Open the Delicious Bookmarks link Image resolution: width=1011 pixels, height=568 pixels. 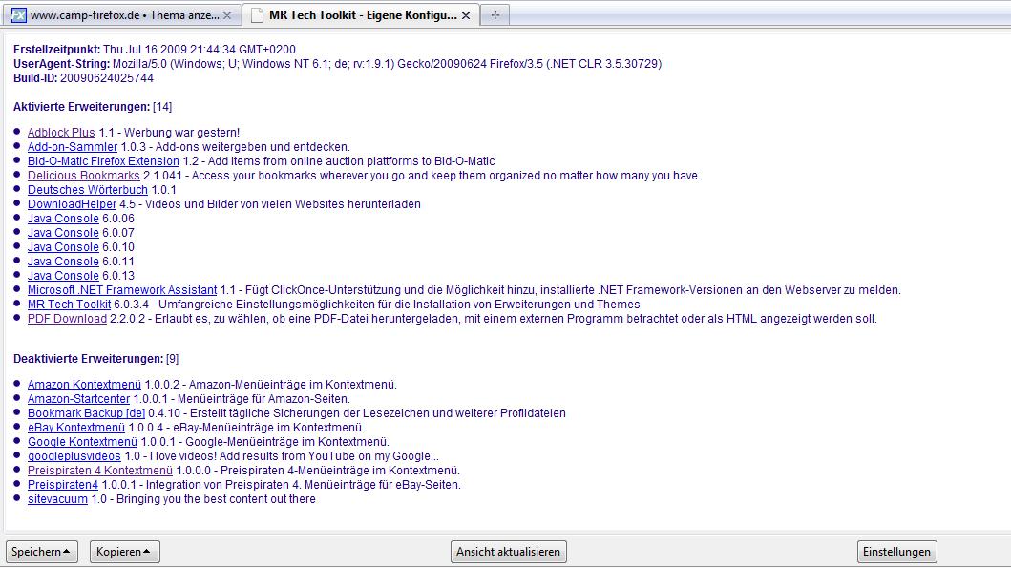pos(83,176)
